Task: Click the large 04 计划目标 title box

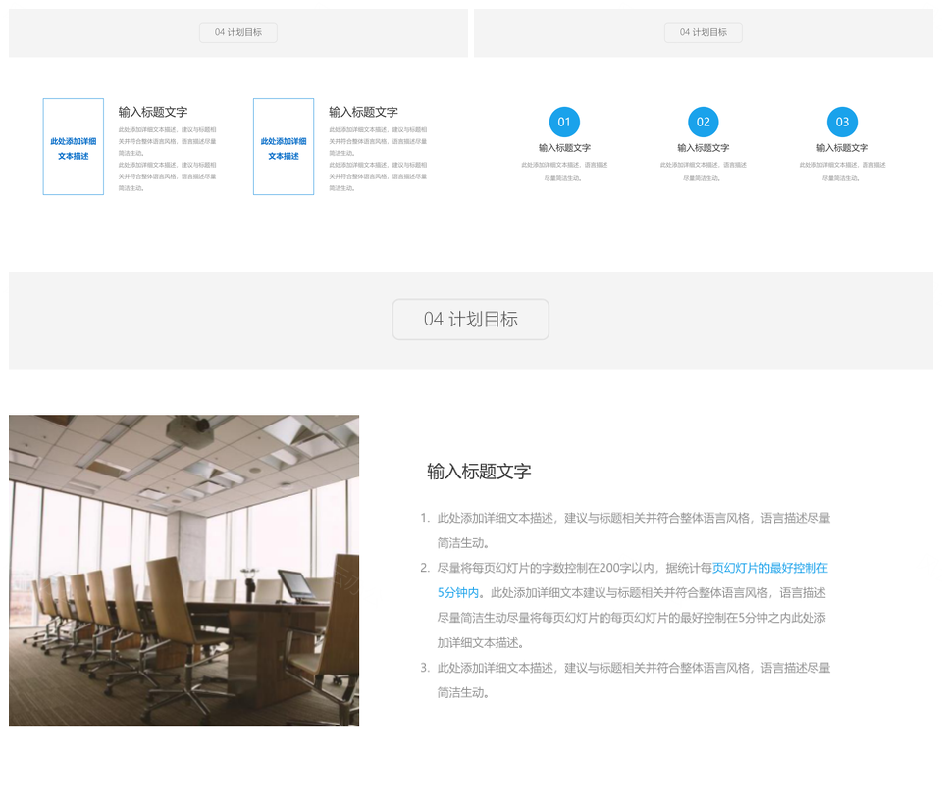Action: 470,320
